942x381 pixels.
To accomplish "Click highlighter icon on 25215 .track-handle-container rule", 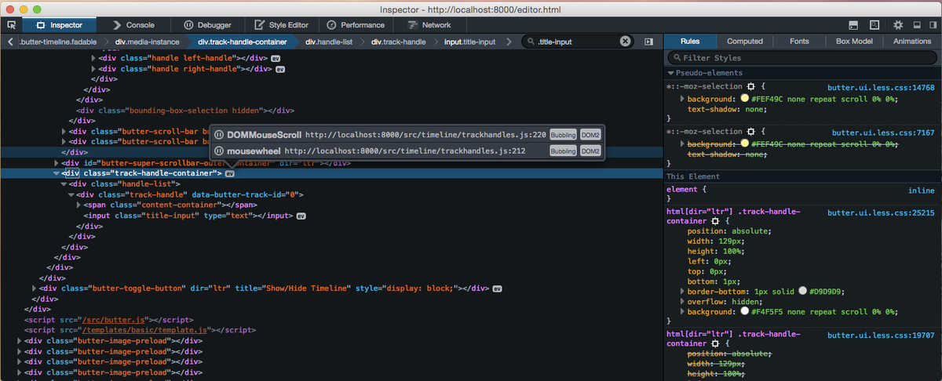I will 715,221.
